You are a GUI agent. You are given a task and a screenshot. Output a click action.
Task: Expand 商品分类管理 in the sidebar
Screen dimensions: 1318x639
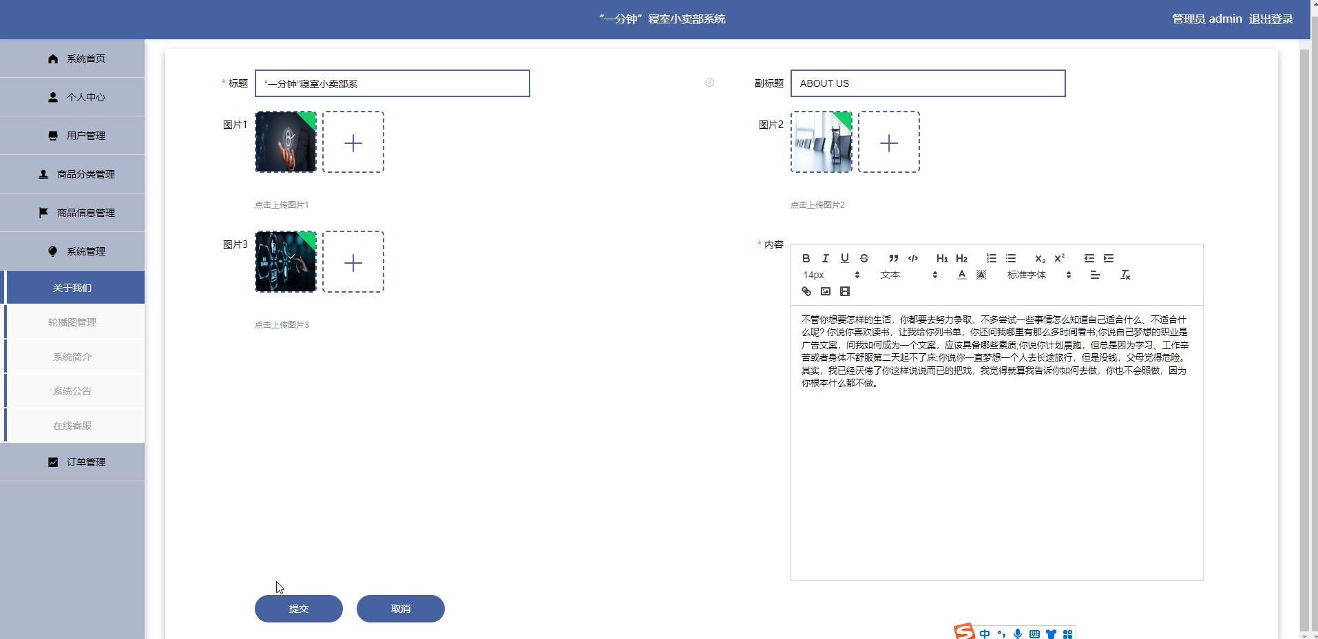click(72, 174)
